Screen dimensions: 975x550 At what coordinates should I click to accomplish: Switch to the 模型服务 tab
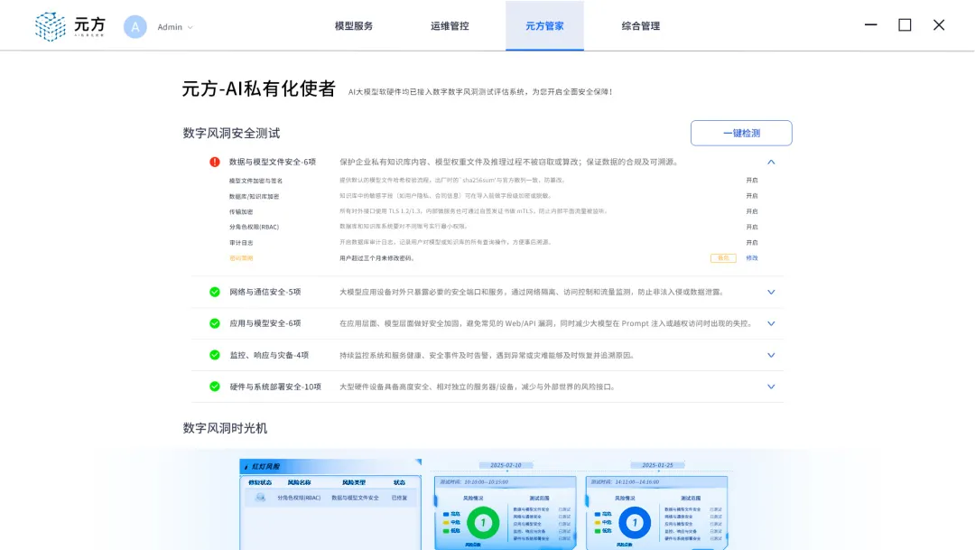[354, 26]
